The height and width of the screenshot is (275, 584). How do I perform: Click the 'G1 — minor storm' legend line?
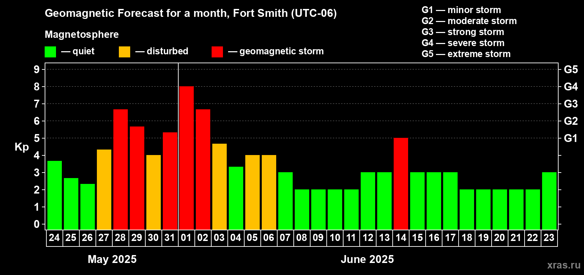461,10
